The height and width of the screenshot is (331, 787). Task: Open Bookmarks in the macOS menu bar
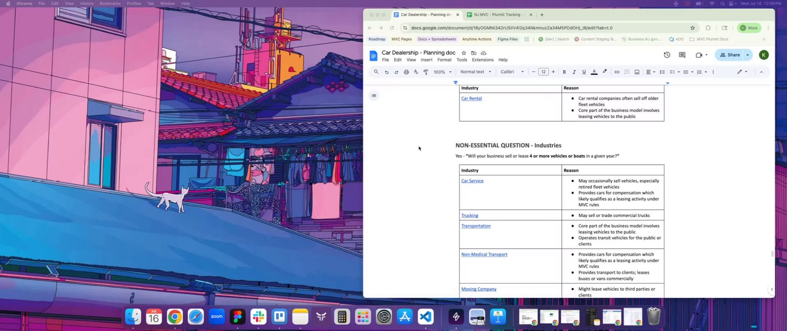click(x=110, y=4)
